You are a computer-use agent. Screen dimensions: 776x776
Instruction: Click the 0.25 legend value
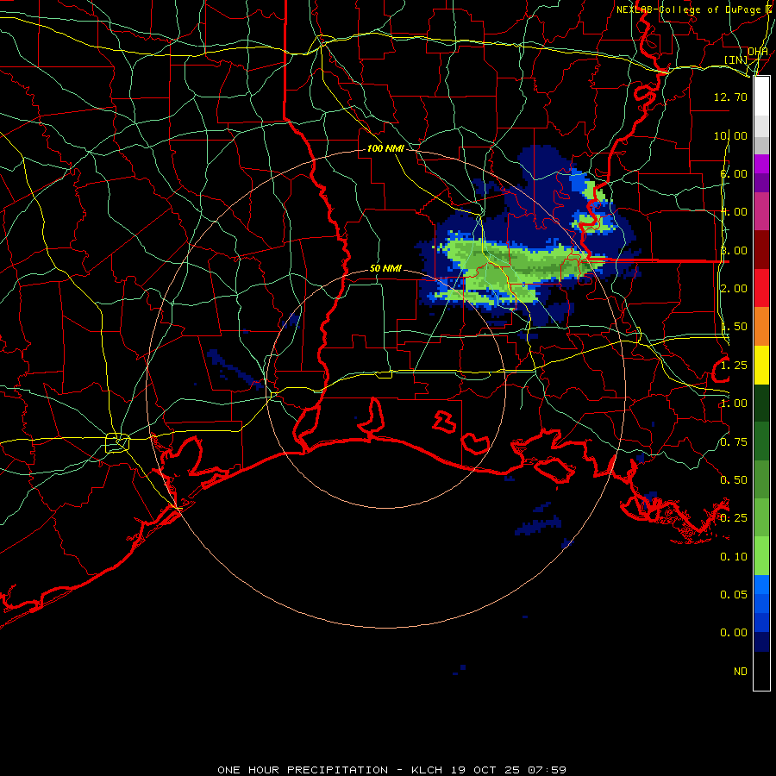click(734, 518)
